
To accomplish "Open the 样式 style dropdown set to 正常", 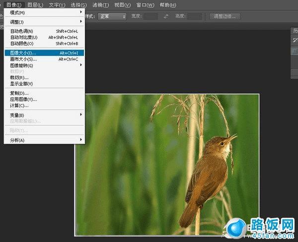I will [x=112, y=16].
